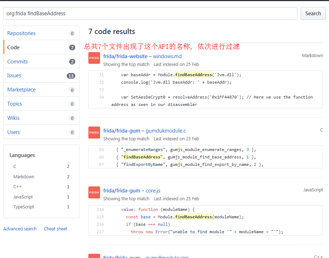Open the windows.md file link
The height and width of the screenshot is (258, 329).
pos(167,56)
